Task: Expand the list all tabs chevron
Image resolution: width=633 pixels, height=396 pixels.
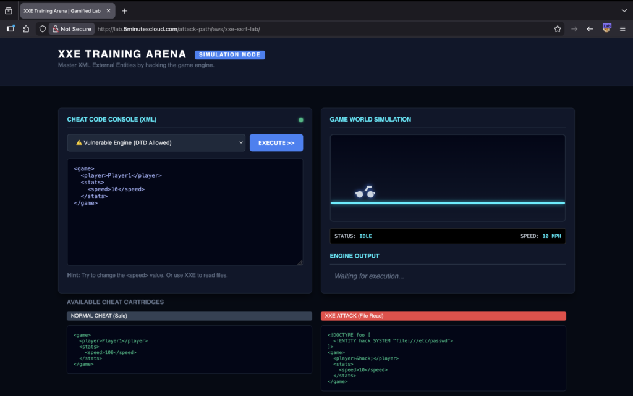Action: [624, 11]
